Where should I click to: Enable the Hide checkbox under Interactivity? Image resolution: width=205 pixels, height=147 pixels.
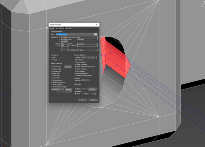coord(52,57)
